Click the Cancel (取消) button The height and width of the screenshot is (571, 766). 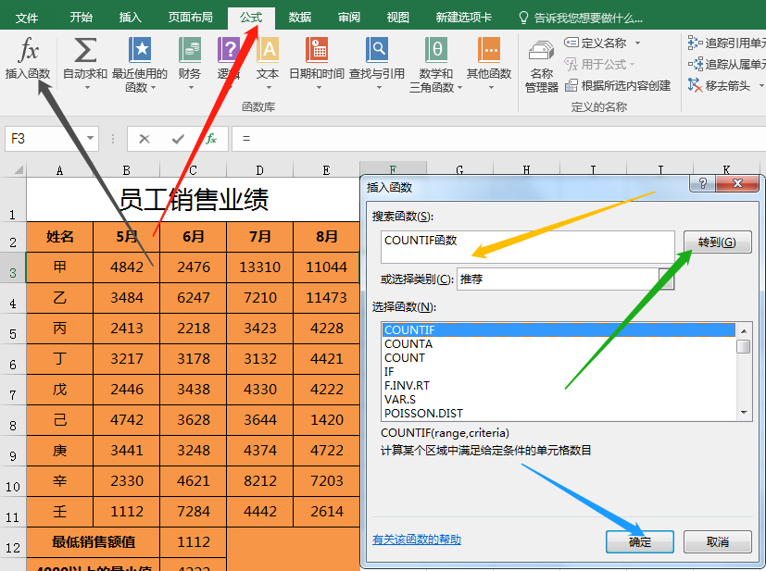717,541
